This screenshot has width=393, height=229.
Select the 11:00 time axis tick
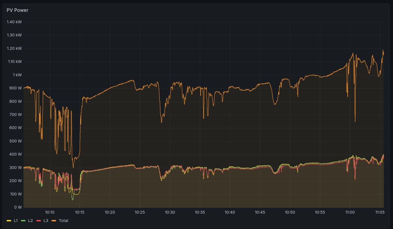(x=350, y=212)
